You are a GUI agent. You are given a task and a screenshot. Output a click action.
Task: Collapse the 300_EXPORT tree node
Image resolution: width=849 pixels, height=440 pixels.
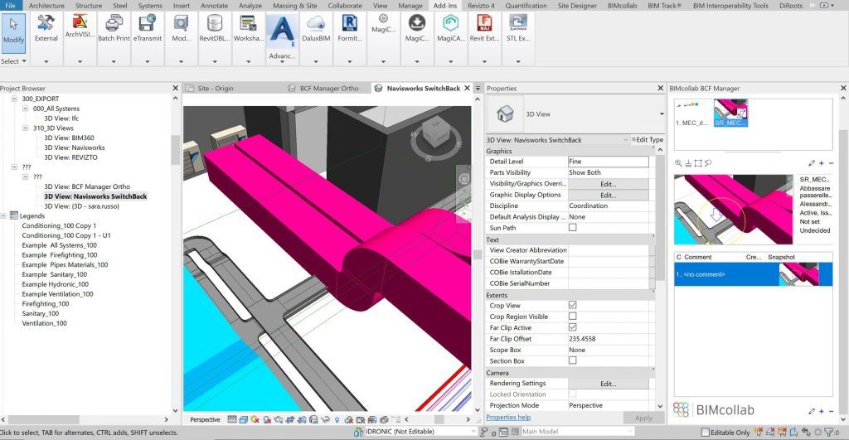pyautogui.click(x=15, y=99)
